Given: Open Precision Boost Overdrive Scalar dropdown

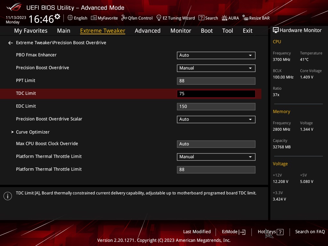Looking at the screenshot, I should coord(216,119).
